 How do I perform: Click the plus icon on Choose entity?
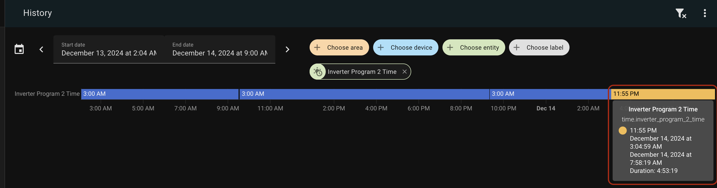click(450, 47)
